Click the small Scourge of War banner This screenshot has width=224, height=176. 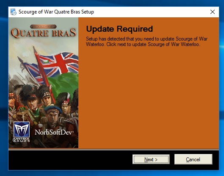pyautogui.click(x=44, y=27)
